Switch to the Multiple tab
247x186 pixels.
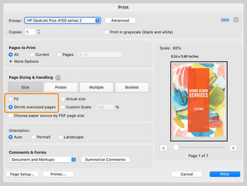pyautogui.click(x=96, y=87)
